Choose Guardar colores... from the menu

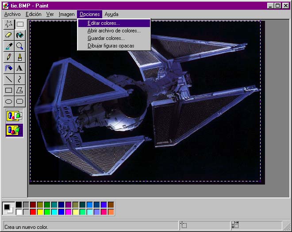coord(114,38)
